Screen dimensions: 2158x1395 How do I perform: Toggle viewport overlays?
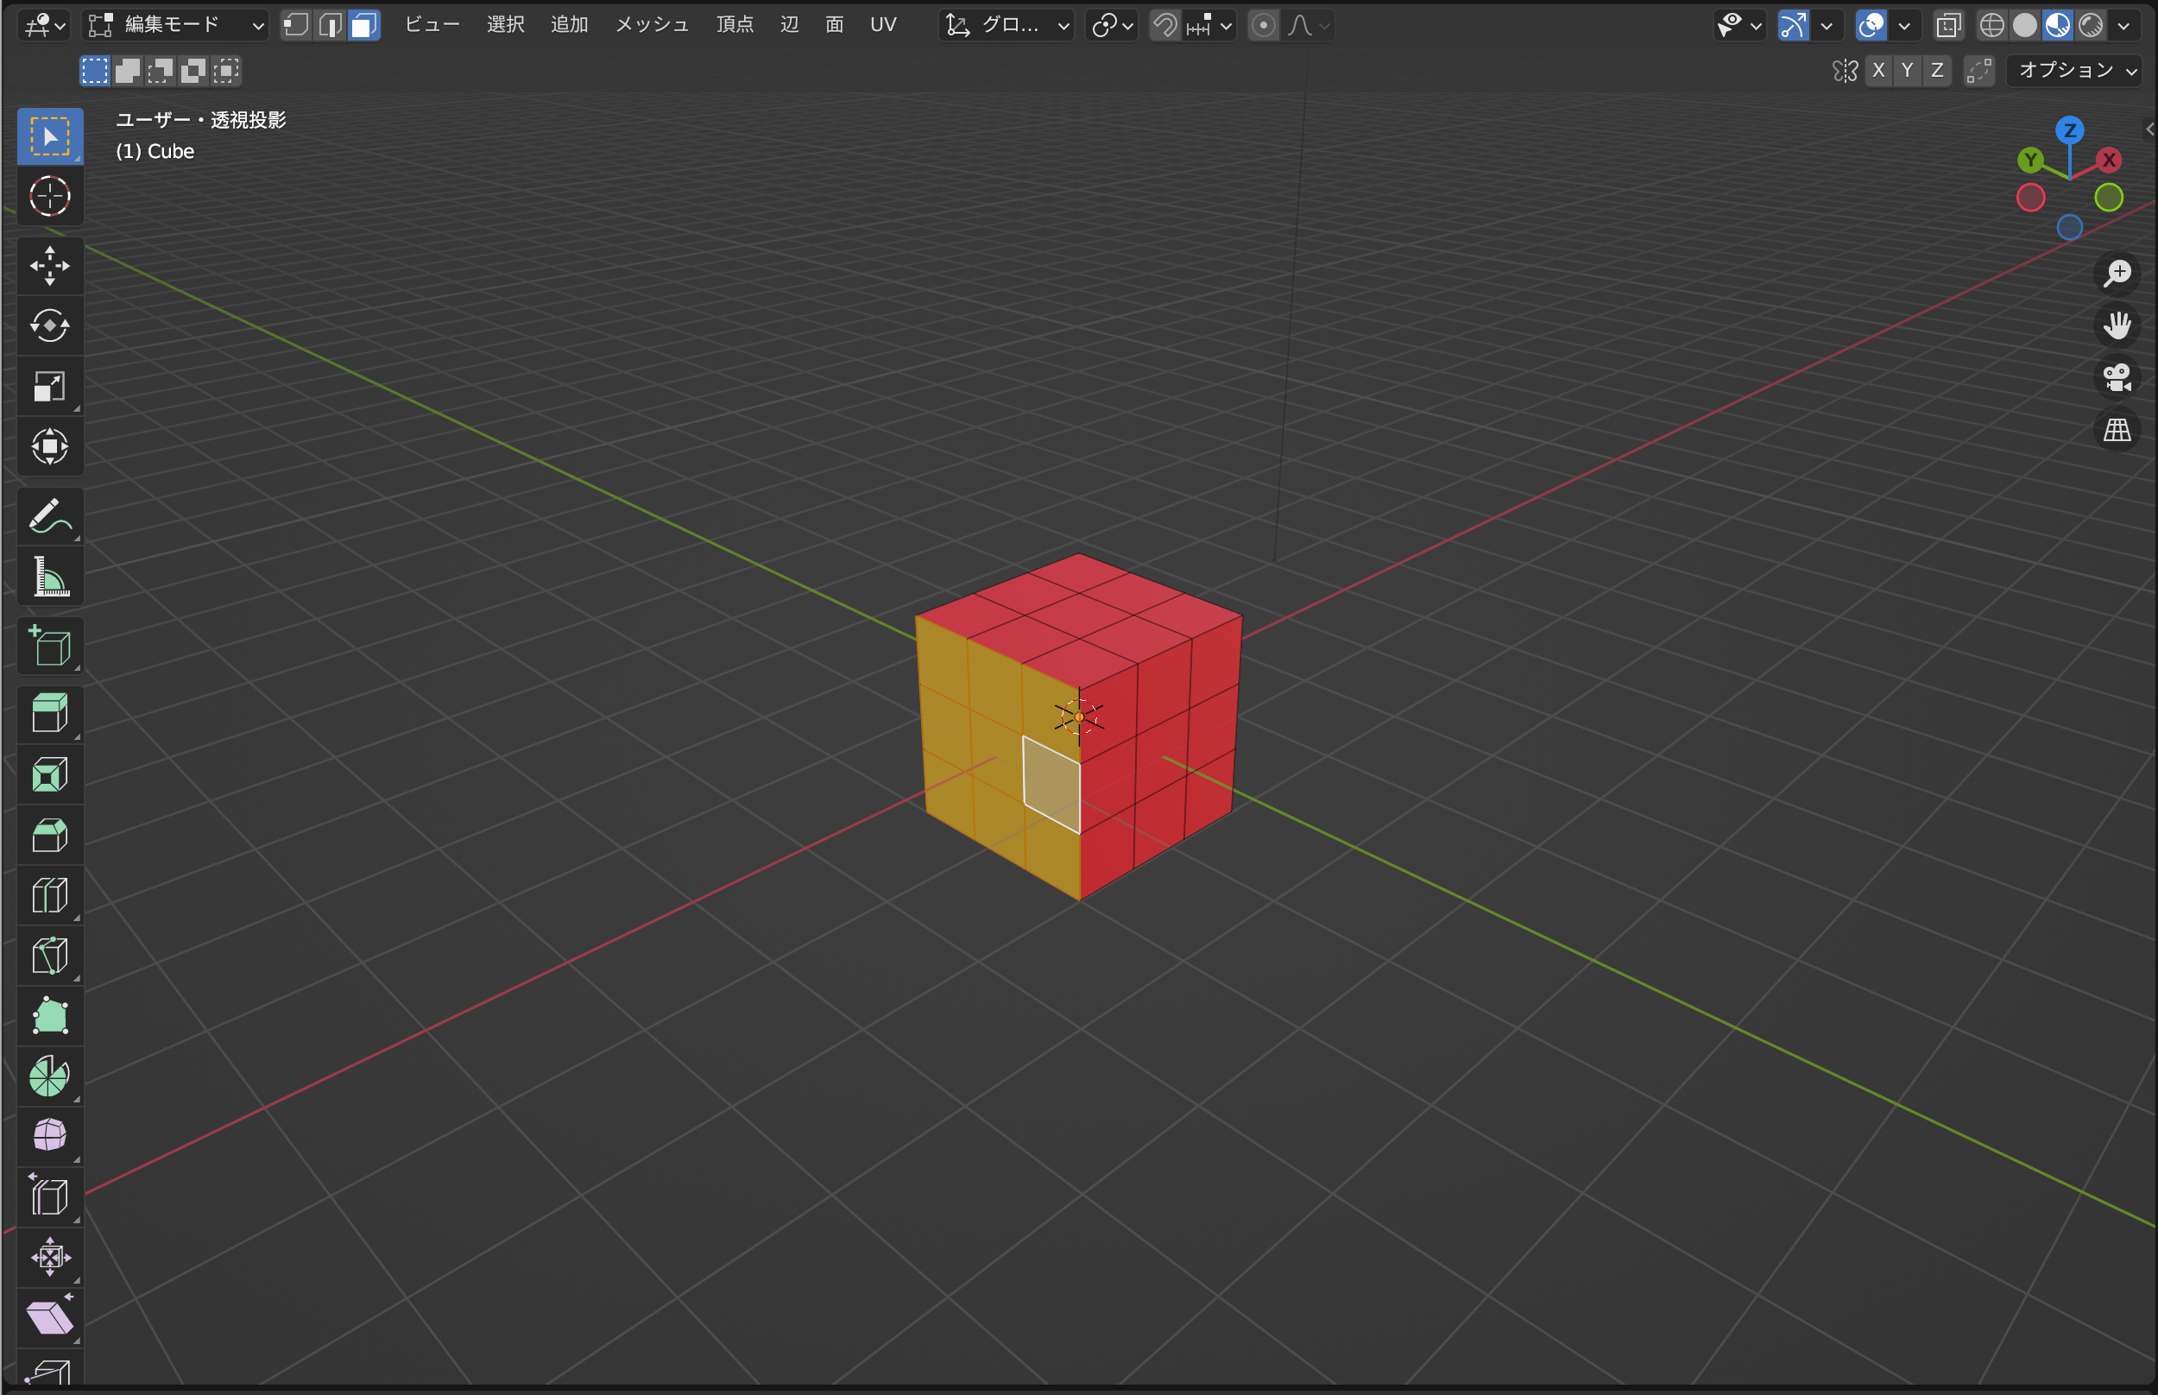1871,25
